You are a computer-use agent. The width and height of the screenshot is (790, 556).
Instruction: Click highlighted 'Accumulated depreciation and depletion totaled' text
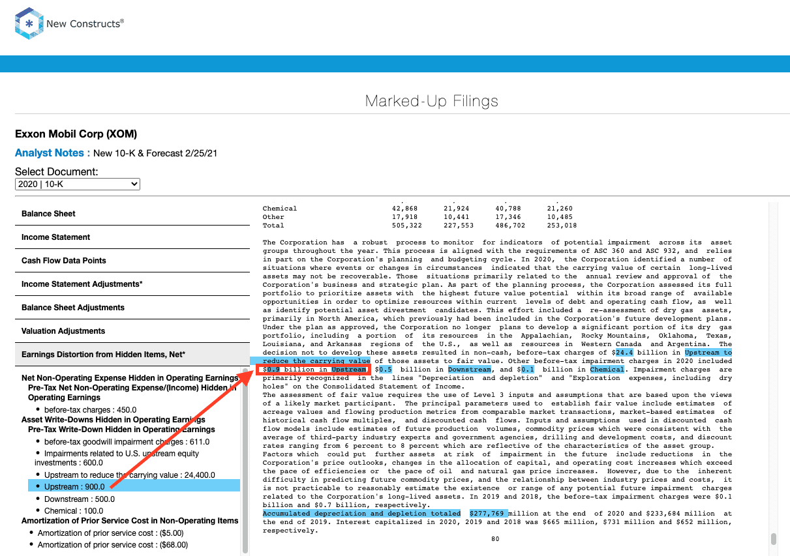coord(361,514)
